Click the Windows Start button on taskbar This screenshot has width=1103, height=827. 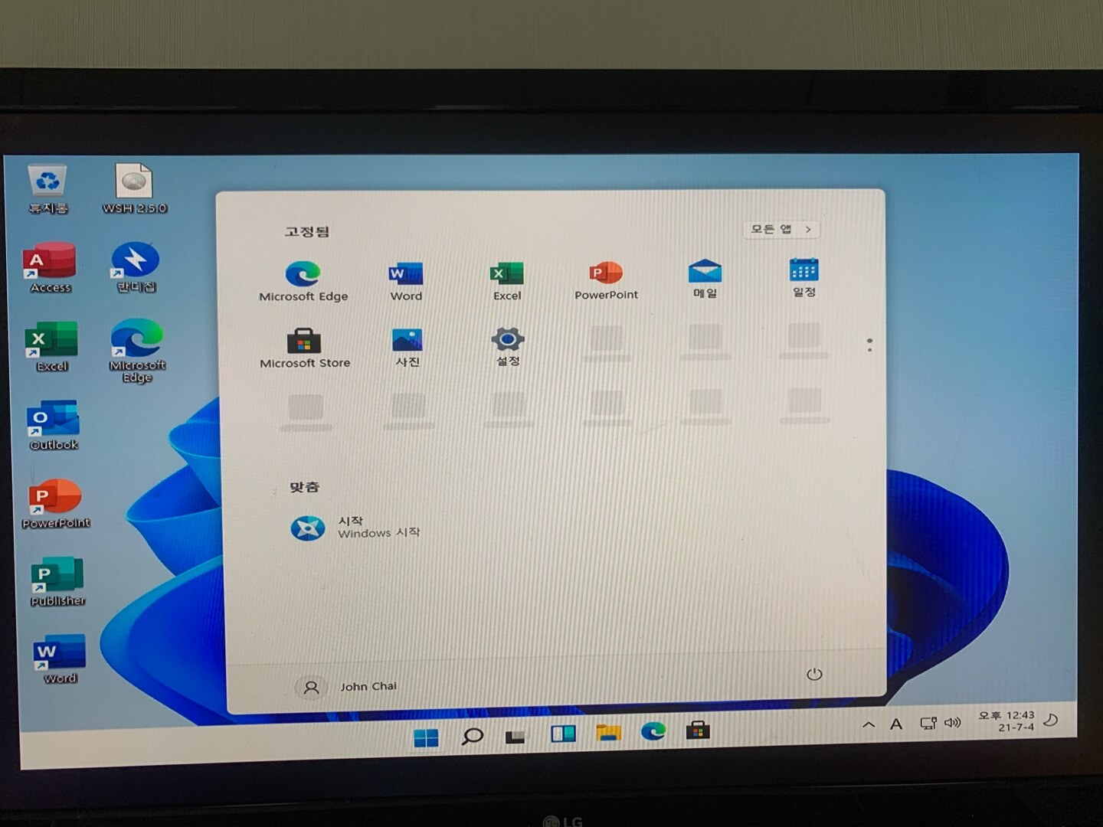(x=426, y=737)
